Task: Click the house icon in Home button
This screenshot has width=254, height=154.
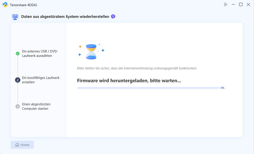Action: (x=17, y=145)
